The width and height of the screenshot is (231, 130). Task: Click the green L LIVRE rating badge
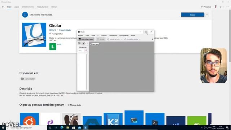[53, 47]
